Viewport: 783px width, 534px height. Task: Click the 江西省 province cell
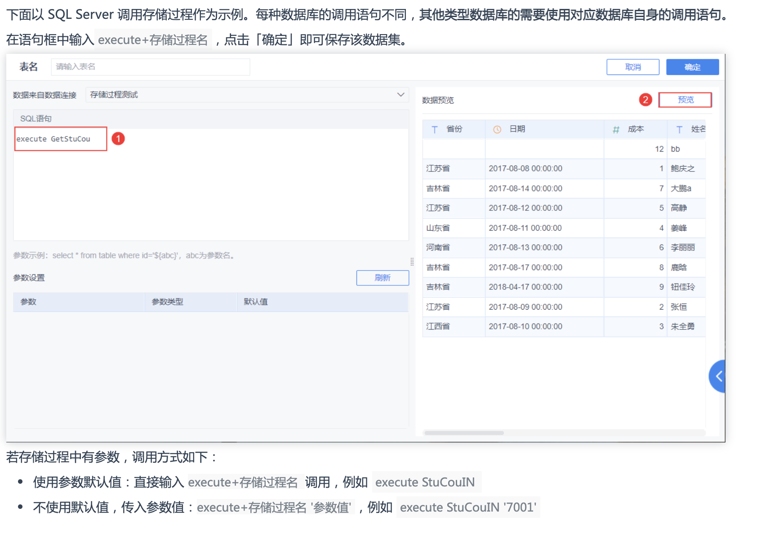pos(454,327)
